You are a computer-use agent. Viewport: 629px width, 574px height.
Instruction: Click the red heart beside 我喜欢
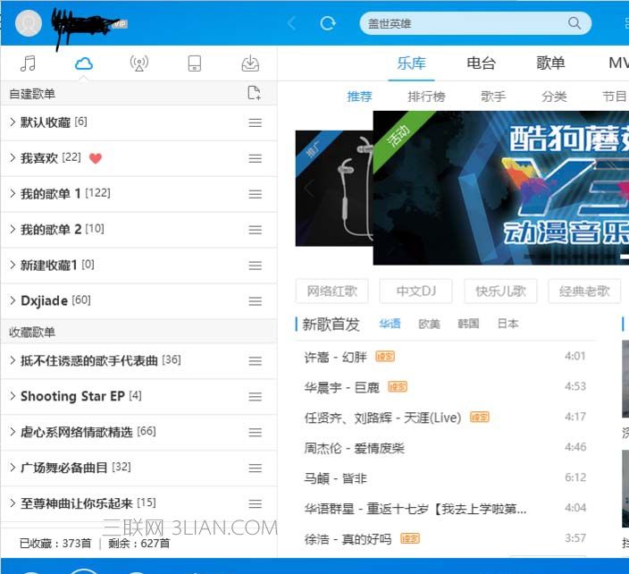click(x=96, y=158)
